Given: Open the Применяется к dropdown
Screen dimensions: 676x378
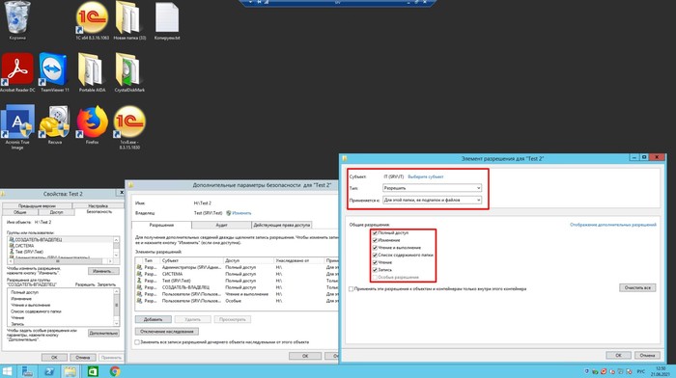Looking at the screenshot, I should point(432,201).
